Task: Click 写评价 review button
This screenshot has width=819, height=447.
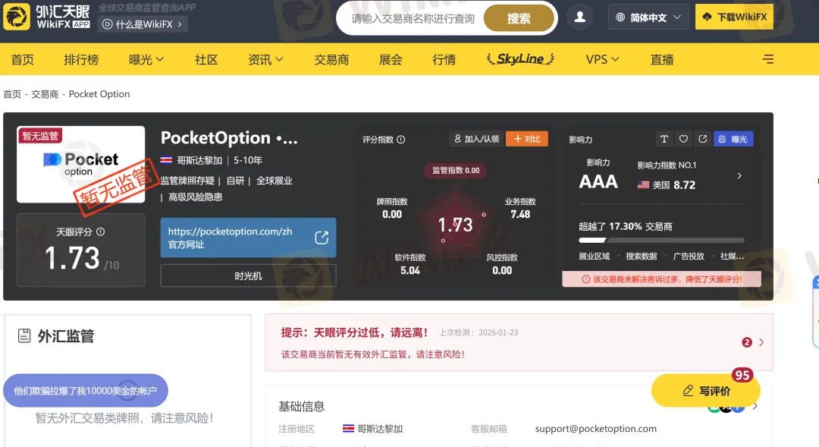Action: click(x=706, y=391)
